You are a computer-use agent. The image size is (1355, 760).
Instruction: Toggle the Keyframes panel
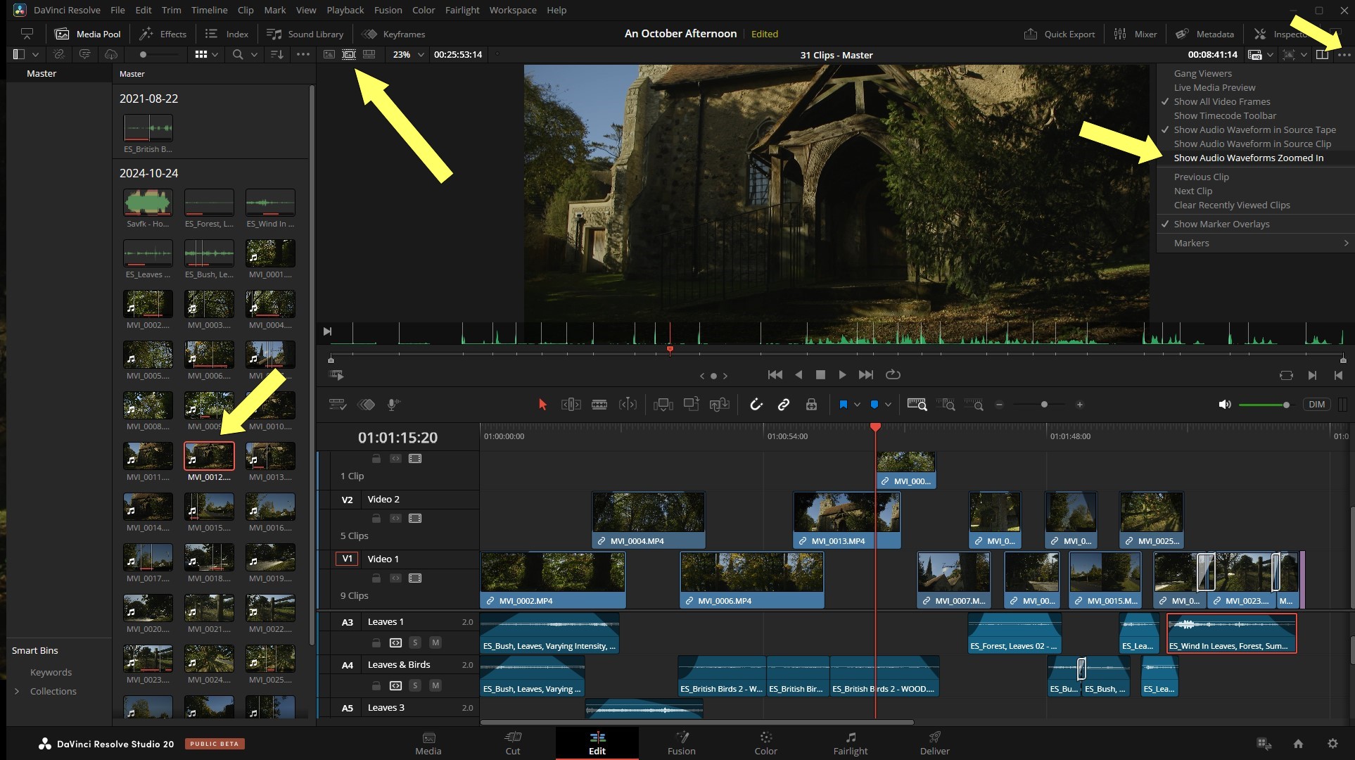point(393,34)
